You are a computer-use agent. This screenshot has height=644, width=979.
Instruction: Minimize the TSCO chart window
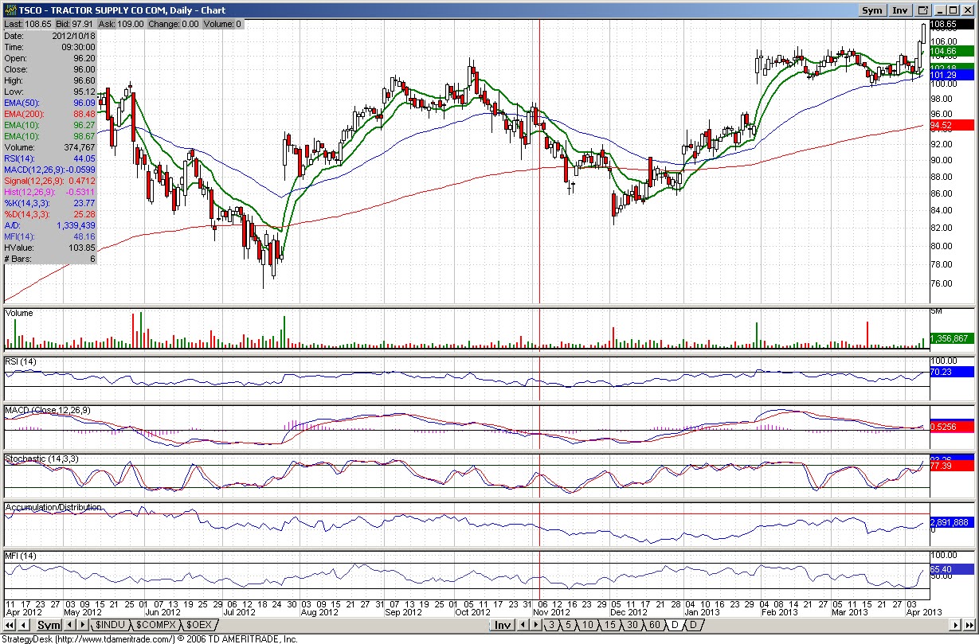click(x=939, y=10)
